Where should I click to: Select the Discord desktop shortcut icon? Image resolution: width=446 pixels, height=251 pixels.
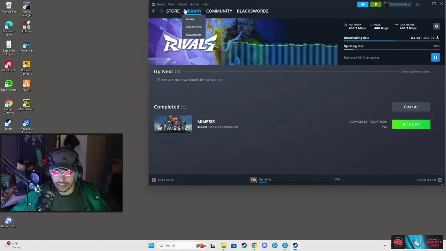[9, 222]
